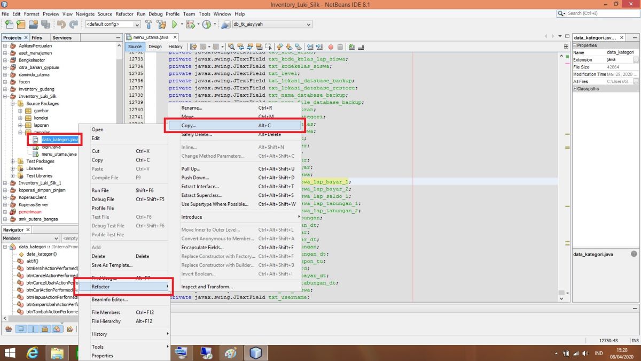The image size is (641, 361).
Task: Choose Refactor in the context menu
Action: click(124, 287)
